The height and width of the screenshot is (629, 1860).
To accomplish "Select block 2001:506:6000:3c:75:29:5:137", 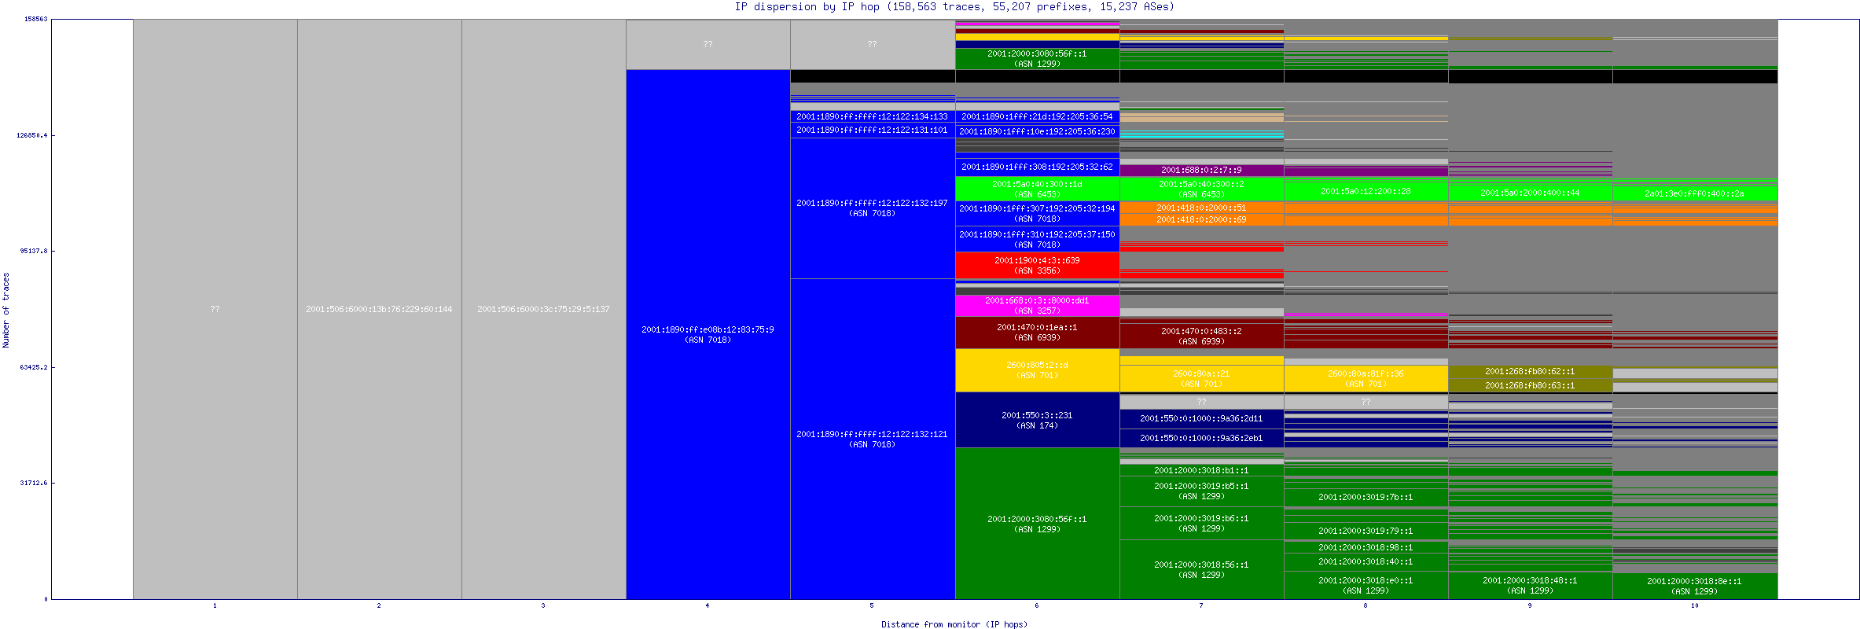I will point(543,309).
